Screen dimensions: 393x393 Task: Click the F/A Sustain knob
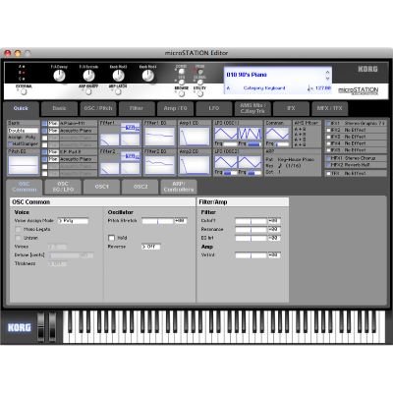[x=88, y=76]
